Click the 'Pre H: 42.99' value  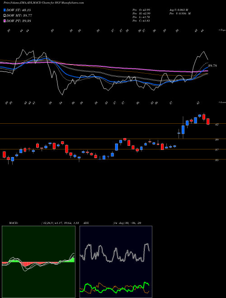pyautogui.click(x=141, y=14)
